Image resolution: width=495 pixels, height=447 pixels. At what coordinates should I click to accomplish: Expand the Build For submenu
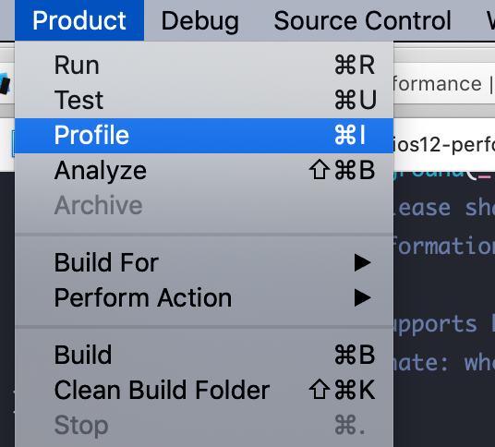[204, 262]
